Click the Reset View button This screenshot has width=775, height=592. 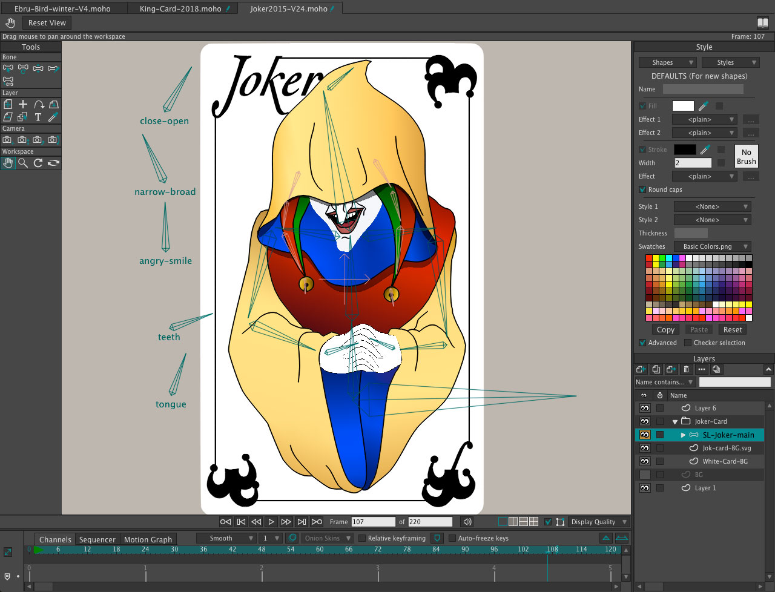point(47,23)
